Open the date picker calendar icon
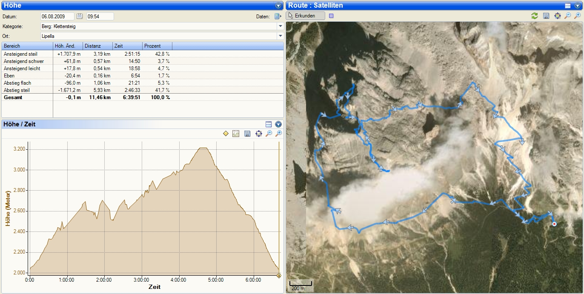Screen dimensions: 584x294 pos(80,17)
